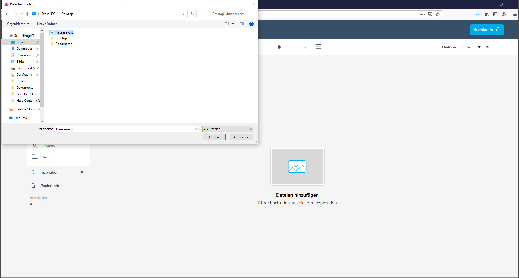Viewport: 519px width, 278px height.
Task: Click the blue Hochladen button
Action: pyautogui.click(x=487, y=30)
